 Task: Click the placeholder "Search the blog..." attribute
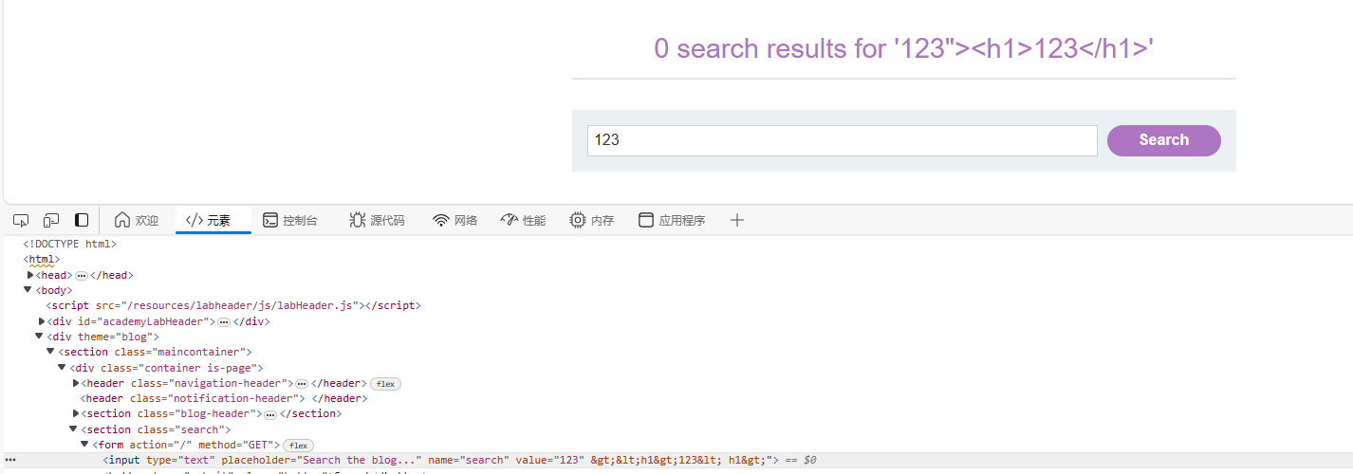click(x=322, y=460)
